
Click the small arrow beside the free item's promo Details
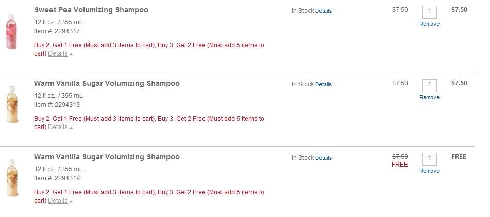click(71, 202)
